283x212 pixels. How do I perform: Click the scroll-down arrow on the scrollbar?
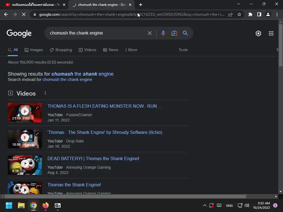(281, 192)
